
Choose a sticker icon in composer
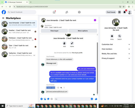click(48, 99)
